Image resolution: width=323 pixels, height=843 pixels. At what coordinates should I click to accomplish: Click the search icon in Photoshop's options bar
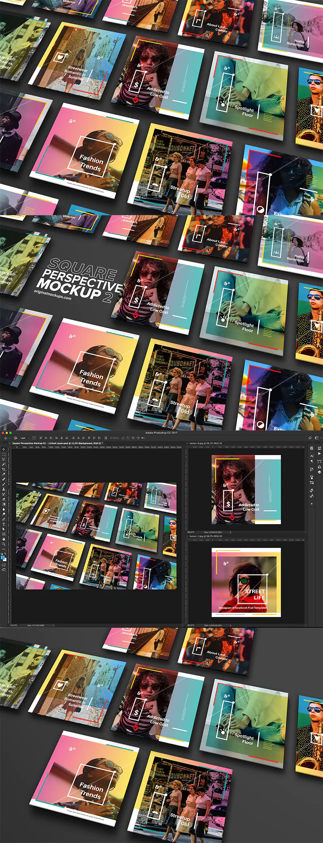point(310,438)
